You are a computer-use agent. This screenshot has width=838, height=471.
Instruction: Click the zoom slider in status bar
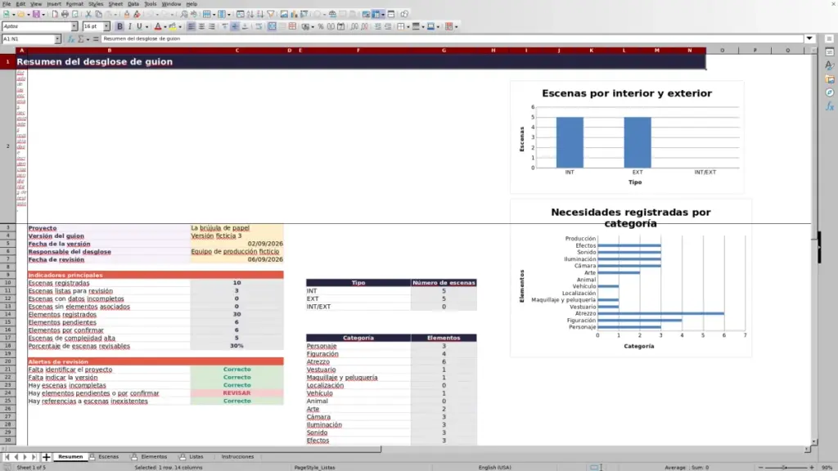786,467
